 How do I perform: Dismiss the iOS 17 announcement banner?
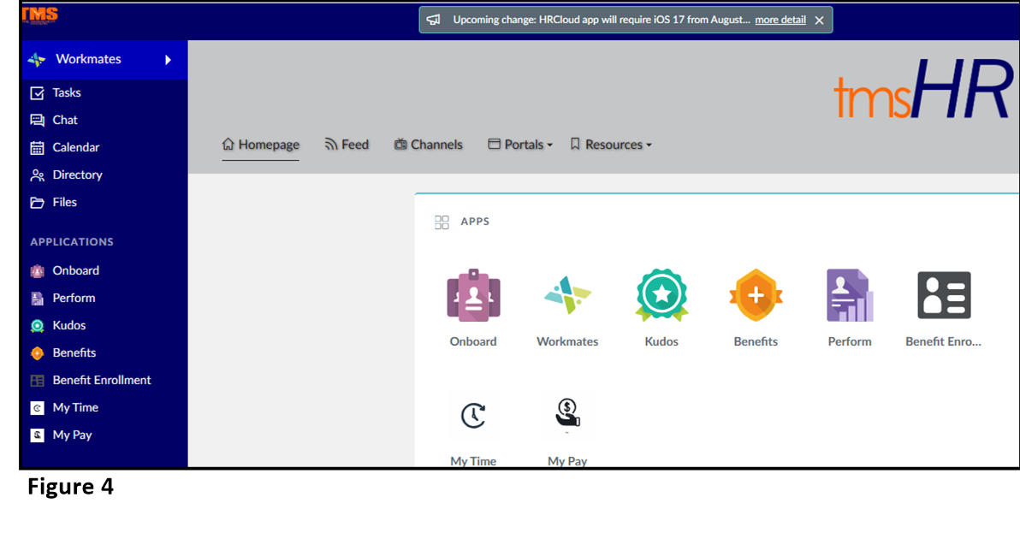[820, 21]
